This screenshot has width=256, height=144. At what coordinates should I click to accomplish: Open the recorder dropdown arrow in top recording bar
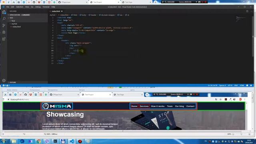coord(196,2)
